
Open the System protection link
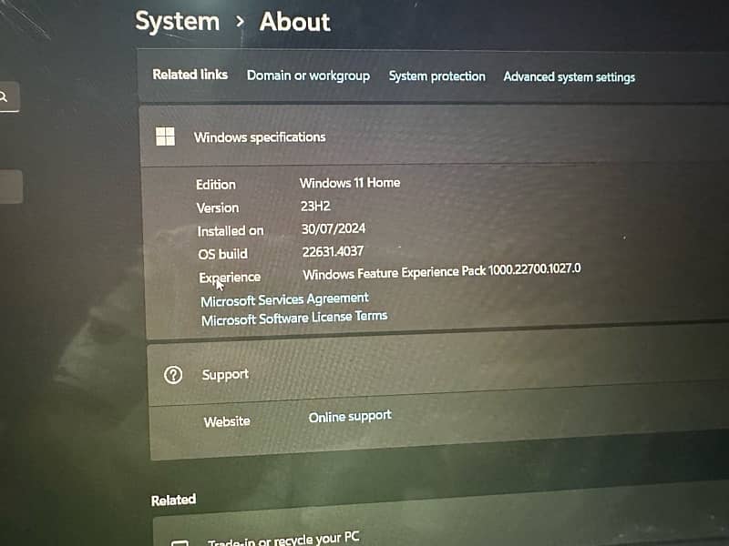pyautogui.click(x=436, y=76)
